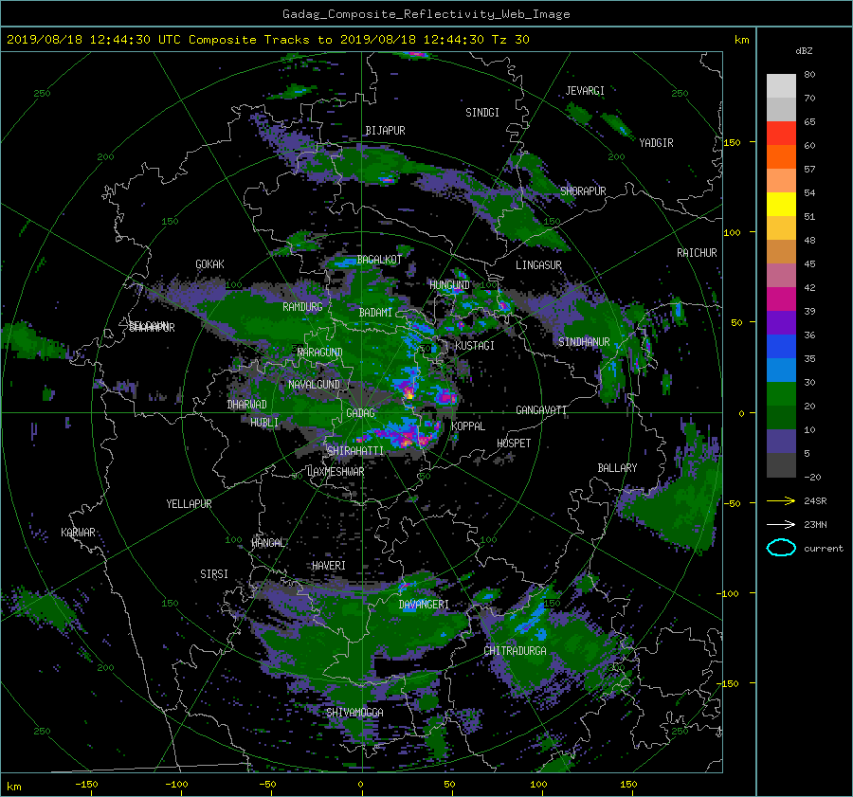Click the UTC Composite Tracks timestamp header

click(267, 40)
